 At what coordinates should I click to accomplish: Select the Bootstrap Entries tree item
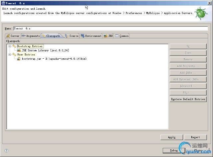coord(30,46)
